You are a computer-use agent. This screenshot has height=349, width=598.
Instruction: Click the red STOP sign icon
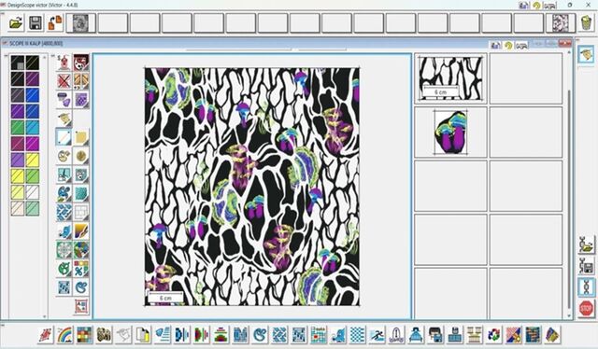586,308
